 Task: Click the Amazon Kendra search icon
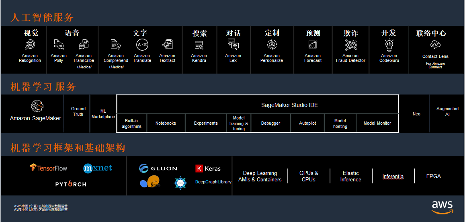(x=199, y=45)
